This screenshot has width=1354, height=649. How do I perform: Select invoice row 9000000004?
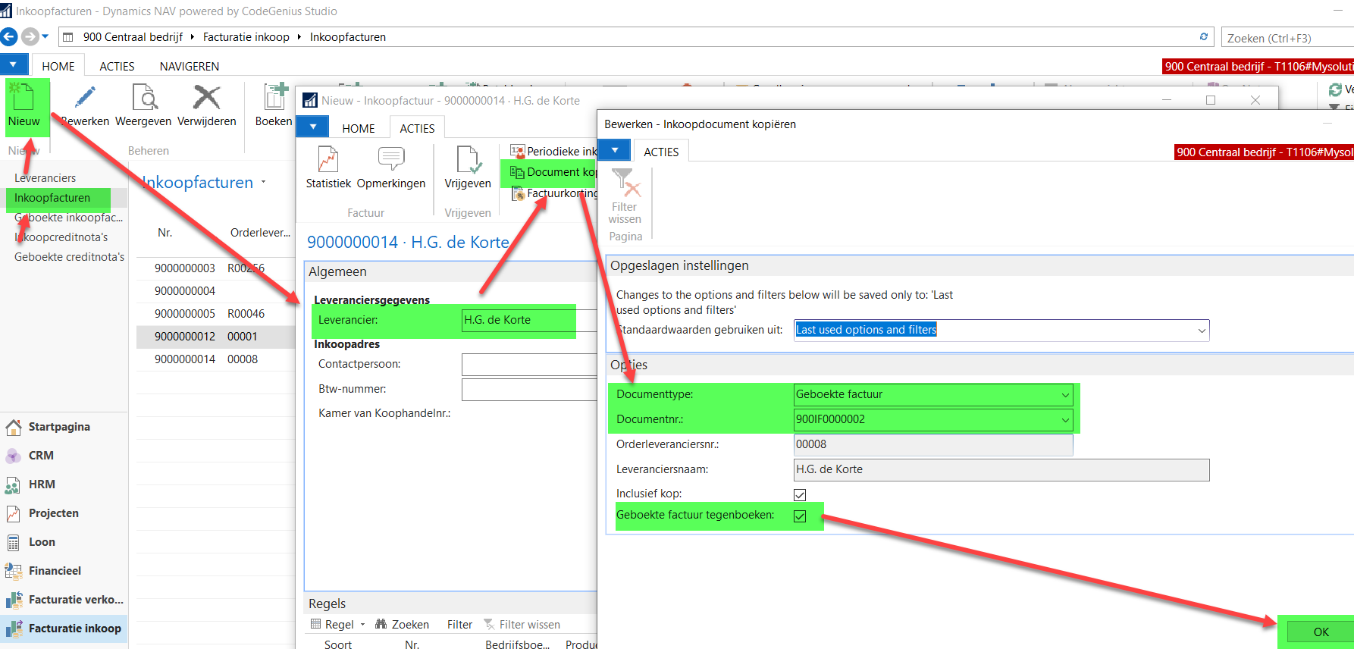coord(215,291)
